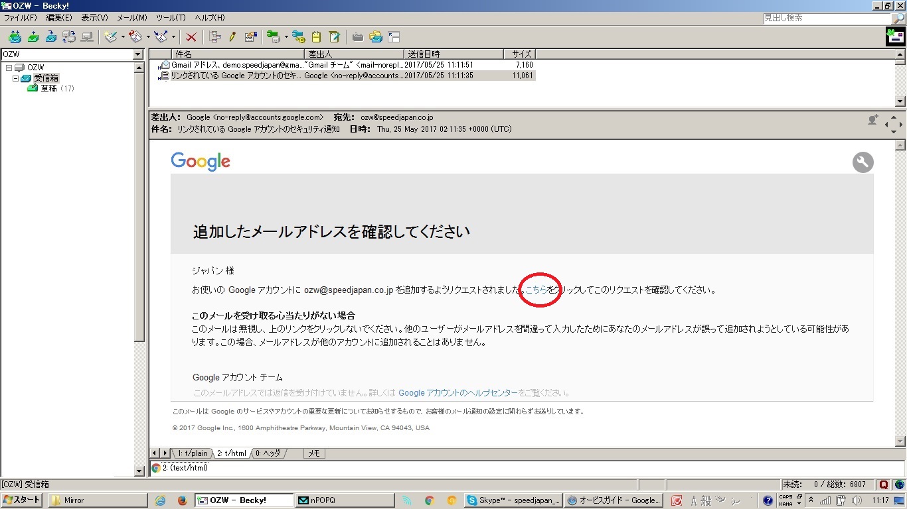The height and width of the screenshot is (509, 907).
Task: Click the receive-all-mailboxes toolbar icon
Action: (x=15, y=37)
